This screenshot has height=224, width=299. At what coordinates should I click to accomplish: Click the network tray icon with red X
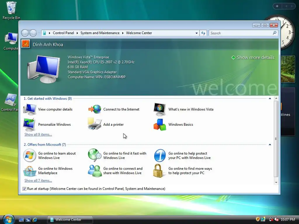[271, 219]
